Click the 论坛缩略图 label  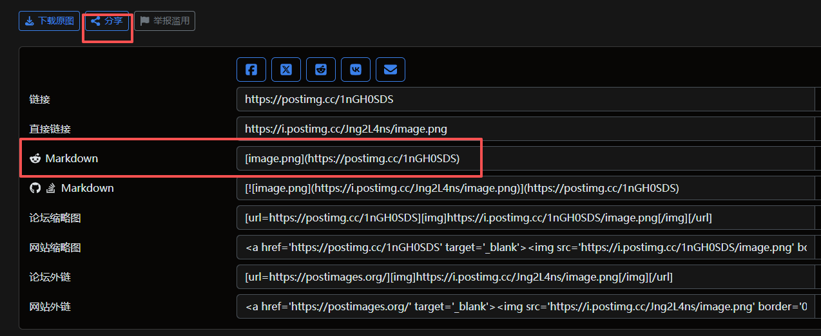(x=55, y=218)
